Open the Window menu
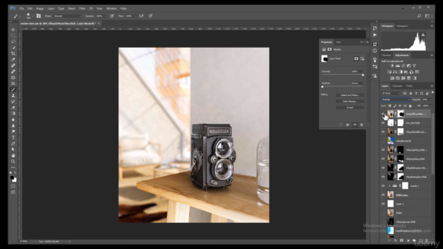 pos(111,8)
